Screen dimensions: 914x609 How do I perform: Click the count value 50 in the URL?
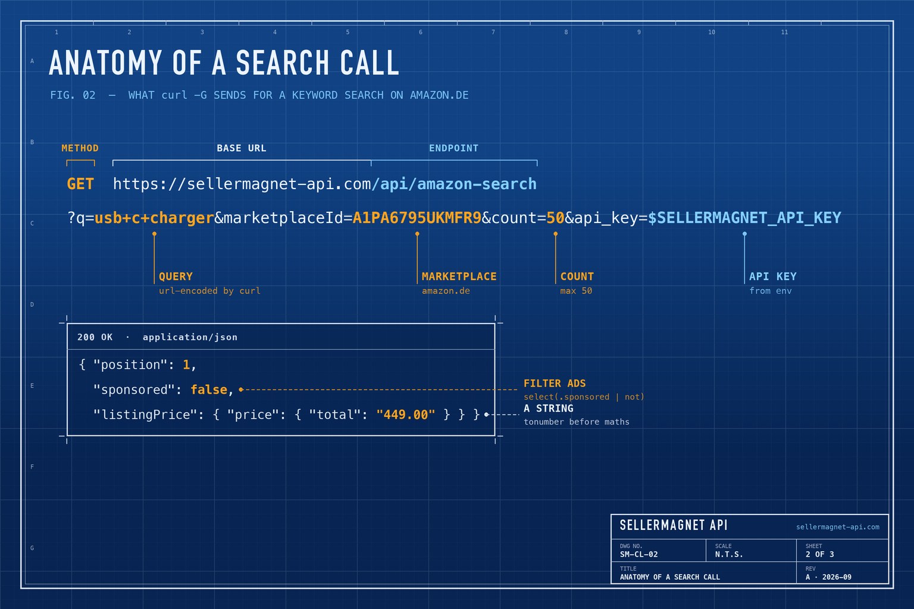(x=556, y=218)
